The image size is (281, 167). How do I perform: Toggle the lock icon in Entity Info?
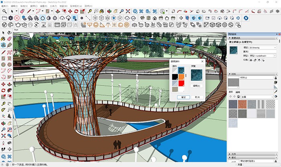[x=256, y=60]
